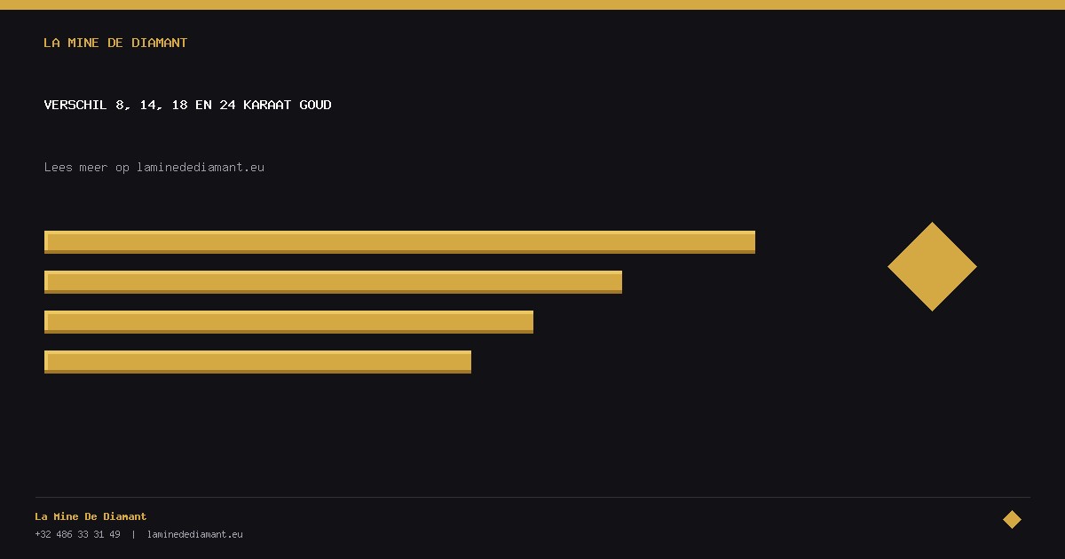The height and width of the screenshot is (559, 1065).
Task: Click the pipe separator in the footer
Action: [133, 534]
